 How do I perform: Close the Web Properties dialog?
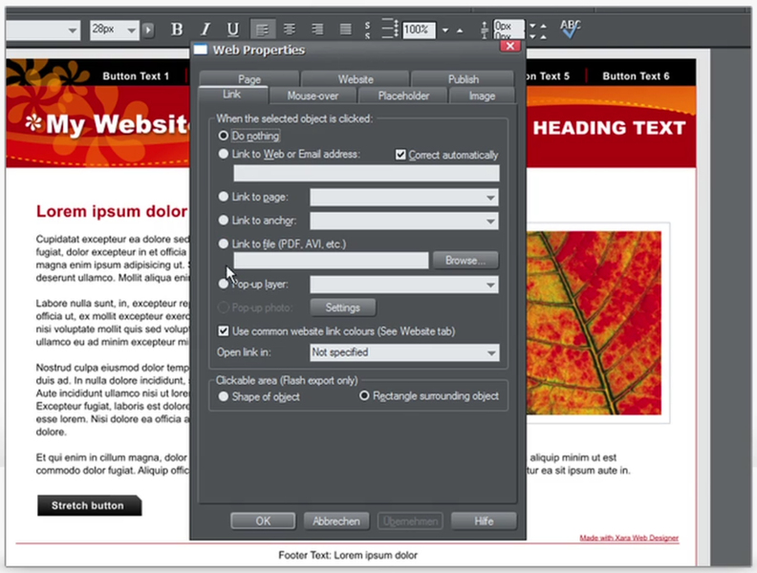pos(510,46)
